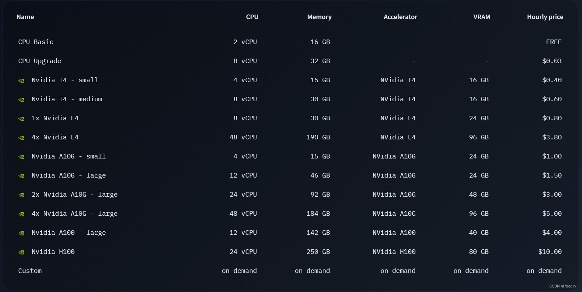This screenshot has width=582, height=292.
Task: Click the 32 GB memory for CPU Upgrade
Action: click(320, 61)
